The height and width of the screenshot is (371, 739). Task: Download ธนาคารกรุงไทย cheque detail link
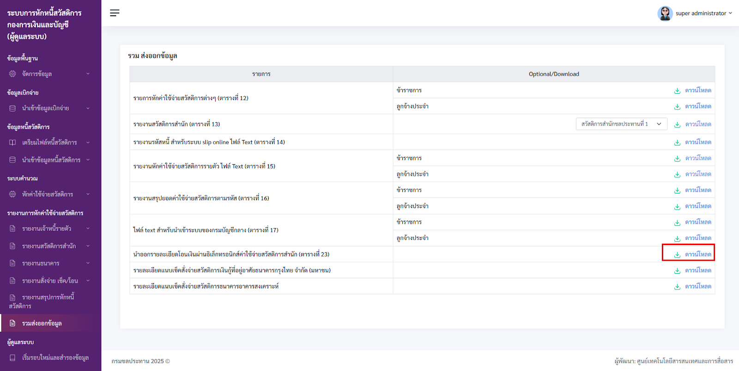[x=698, y=270]
